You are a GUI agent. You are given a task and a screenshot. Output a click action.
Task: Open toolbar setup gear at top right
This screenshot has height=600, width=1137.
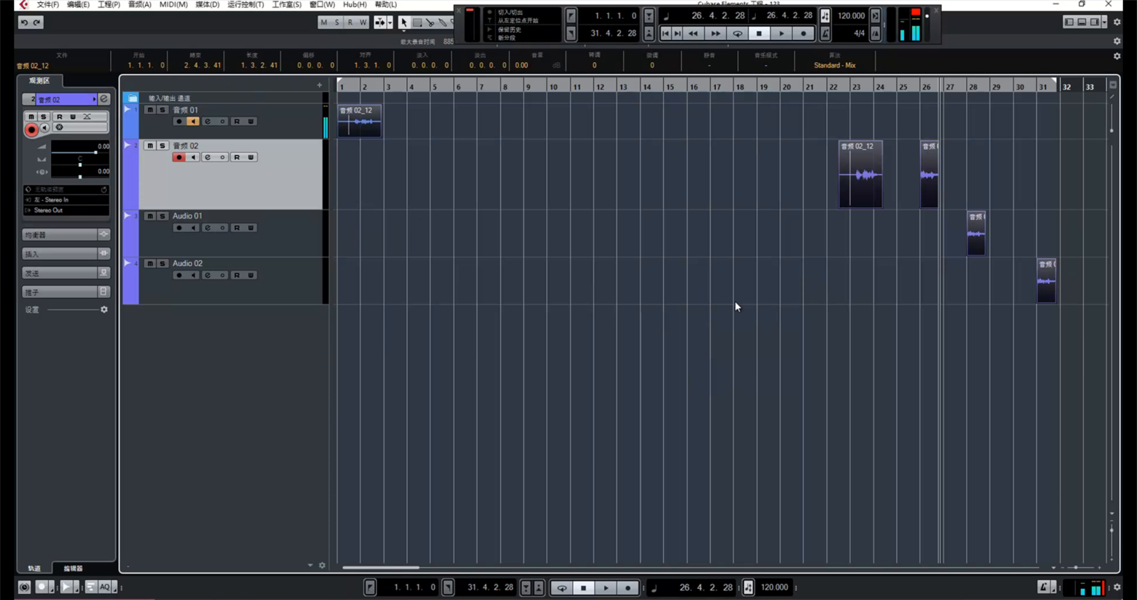point(1117,22)
